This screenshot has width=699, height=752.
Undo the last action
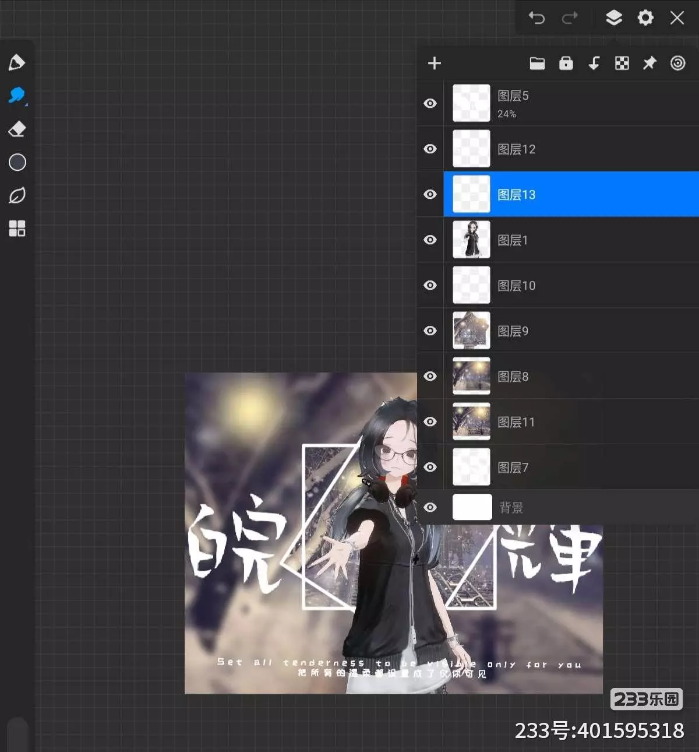pos(536,18)
